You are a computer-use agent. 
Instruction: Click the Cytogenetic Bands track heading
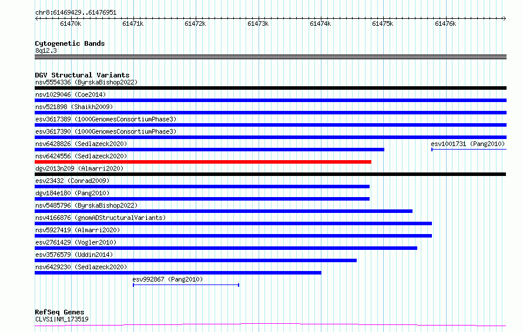point(70,43)
